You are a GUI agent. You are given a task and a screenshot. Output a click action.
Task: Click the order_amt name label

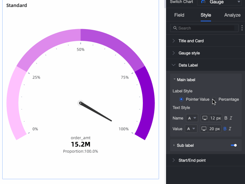pyautogui.click(x=81, y=138)
